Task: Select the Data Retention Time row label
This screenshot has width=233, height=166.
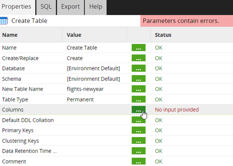Action: 30,151
